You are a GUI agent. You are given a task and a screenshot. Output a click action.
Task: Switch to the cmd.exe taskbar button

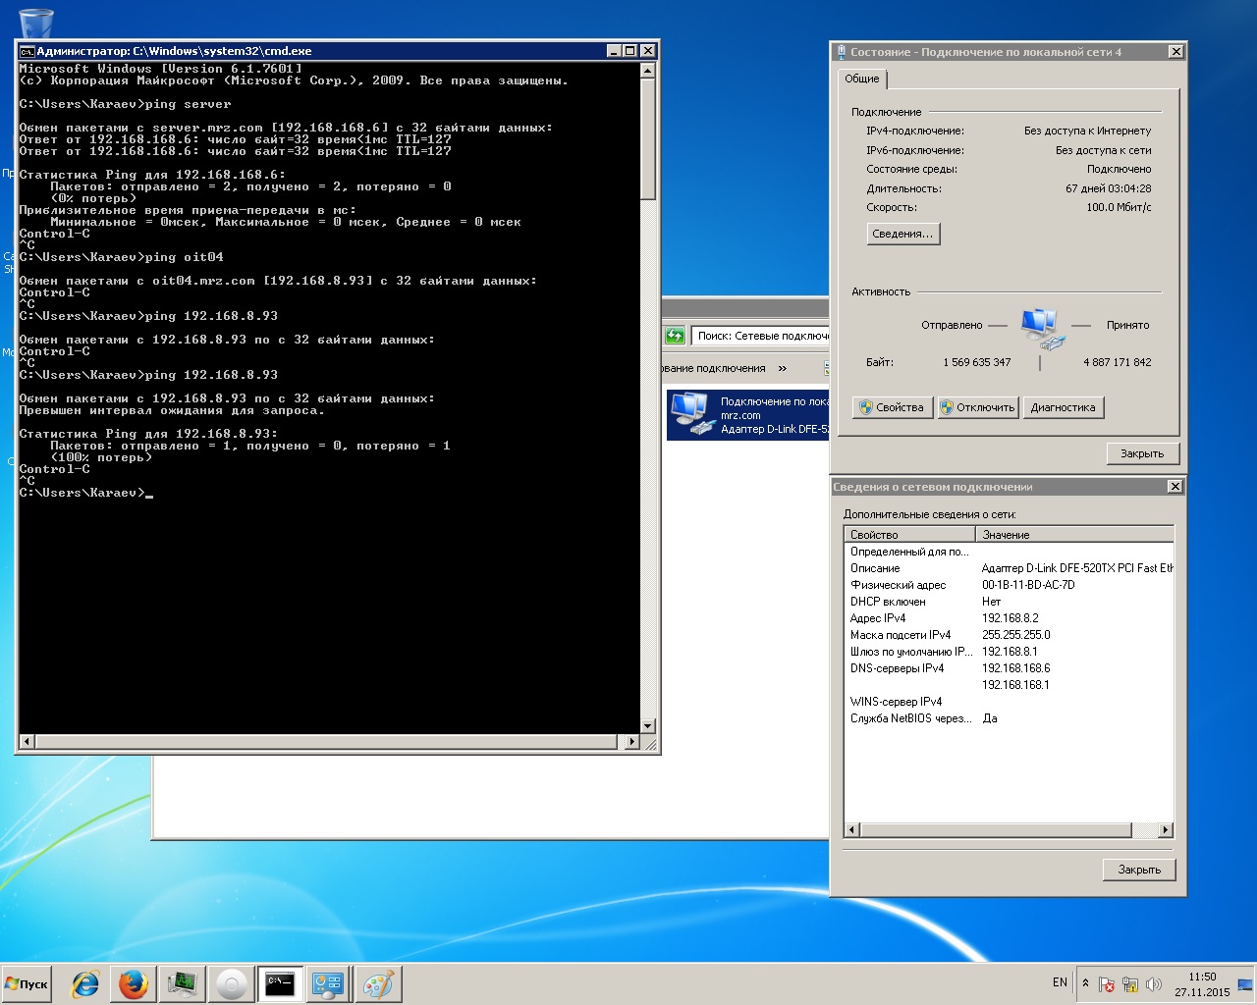point(280,983)
